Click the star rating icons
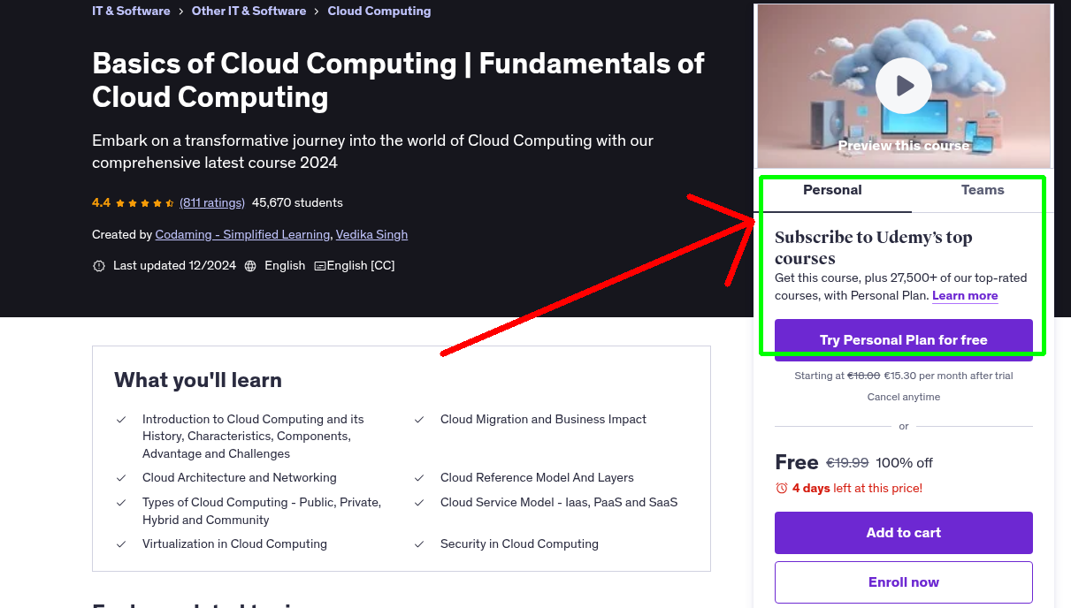Screen dimensions: 1071x608 pyautogui.click(x=145, y=202)
